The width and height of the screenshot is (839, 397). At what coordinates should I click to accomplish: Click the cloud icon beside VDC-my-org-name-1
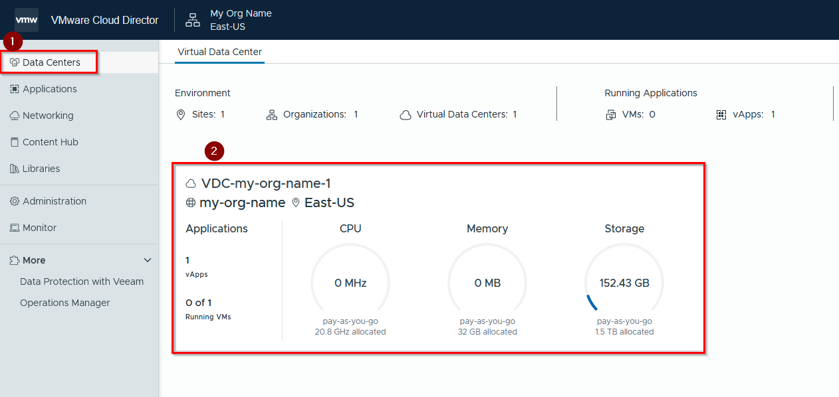pyautogui.click(x=191, y=184)
